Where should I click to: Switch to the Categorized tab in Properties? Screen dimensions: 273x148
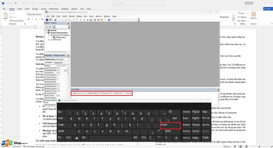tap(58, 63)
